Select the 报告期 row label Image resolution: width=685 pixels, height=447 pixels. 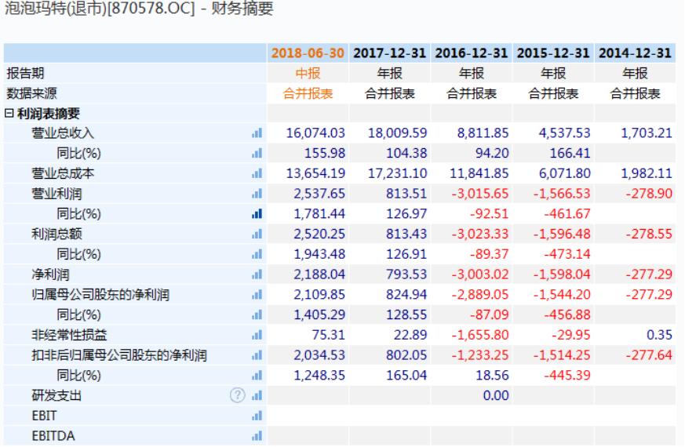(x=25, y=73)
